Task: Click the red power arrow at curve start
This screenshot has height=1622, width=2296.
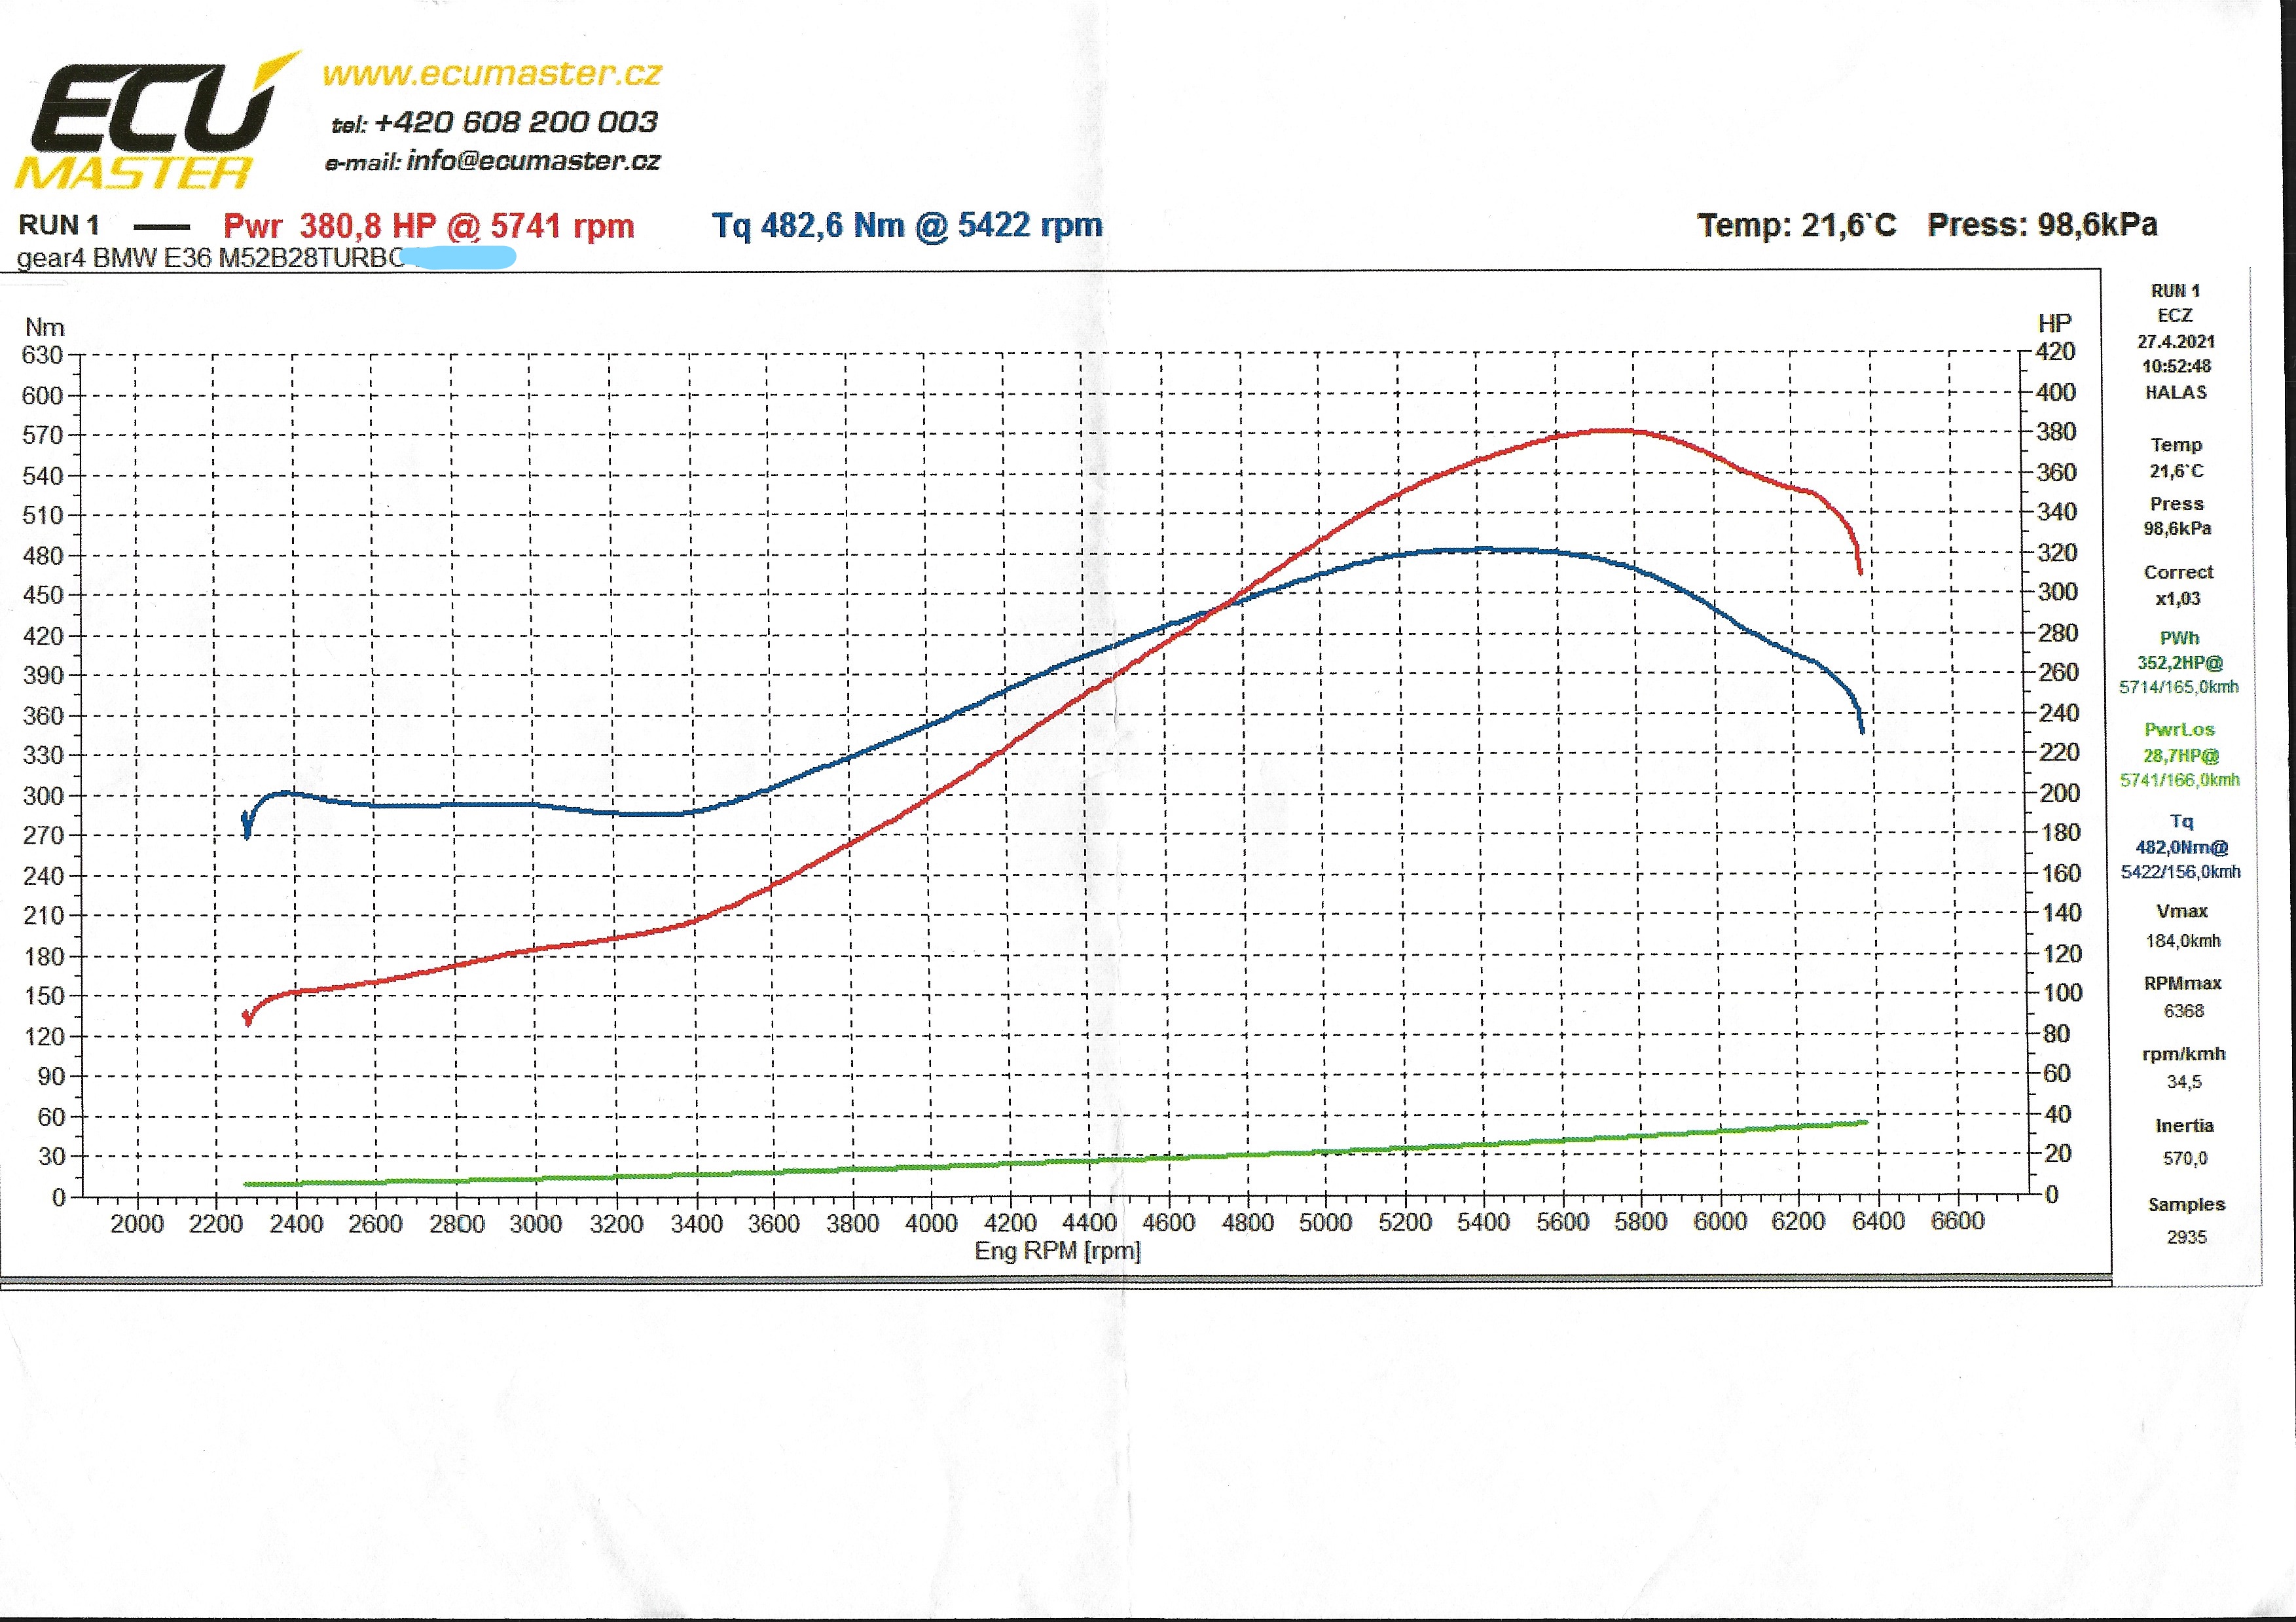Action: pyautogui.click(x=248, y=1019)
